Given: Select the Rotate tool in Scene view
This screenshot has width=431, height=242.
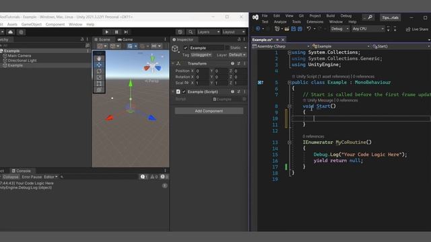Looking at the screenshot, I should coord(99,71).
